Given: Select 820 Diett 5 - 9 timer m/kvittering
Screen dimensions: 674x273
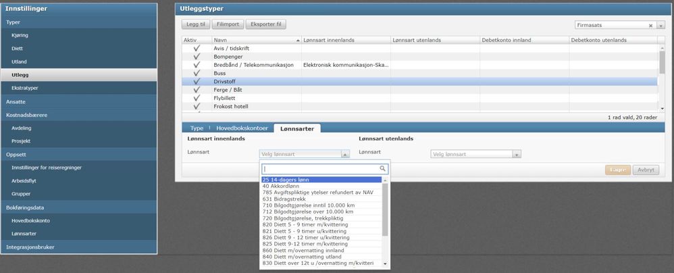Looking at the screenshot, I should point(321,224).
